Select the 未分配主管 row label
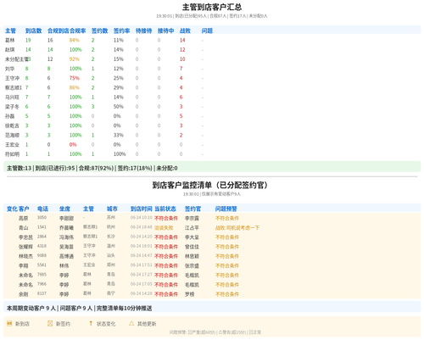Image resolution: width=424 pixels, height=351 pixels. point(17,59)
